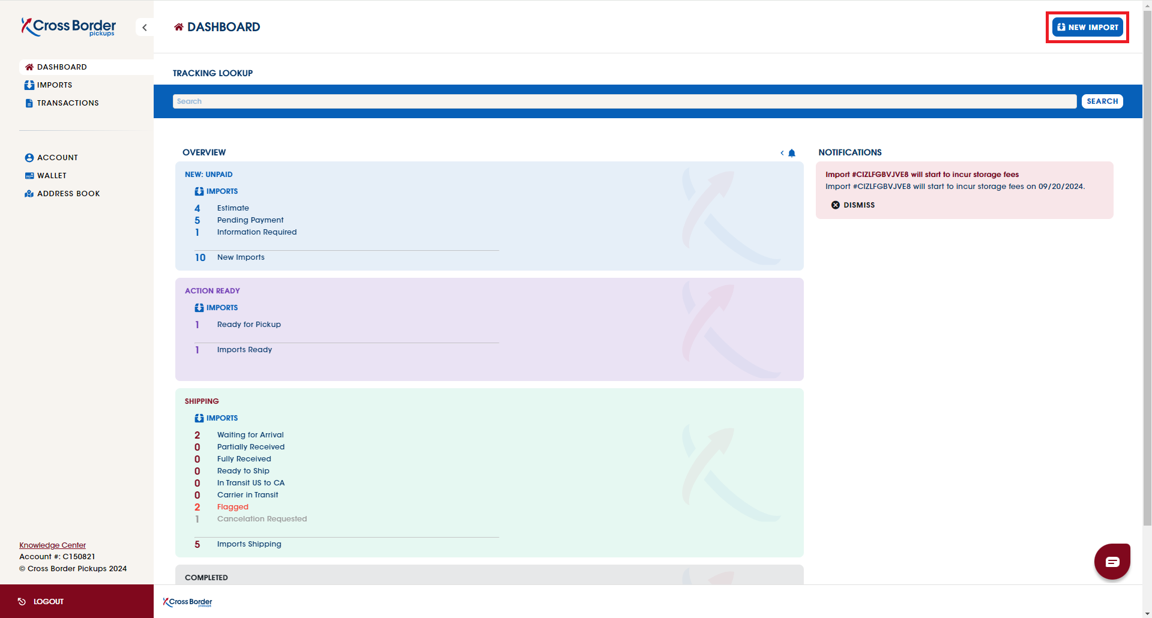This screenshot has width=1152, height=618.
Task: Click the Dashboard house icon in sidebar
Action: 29,67
